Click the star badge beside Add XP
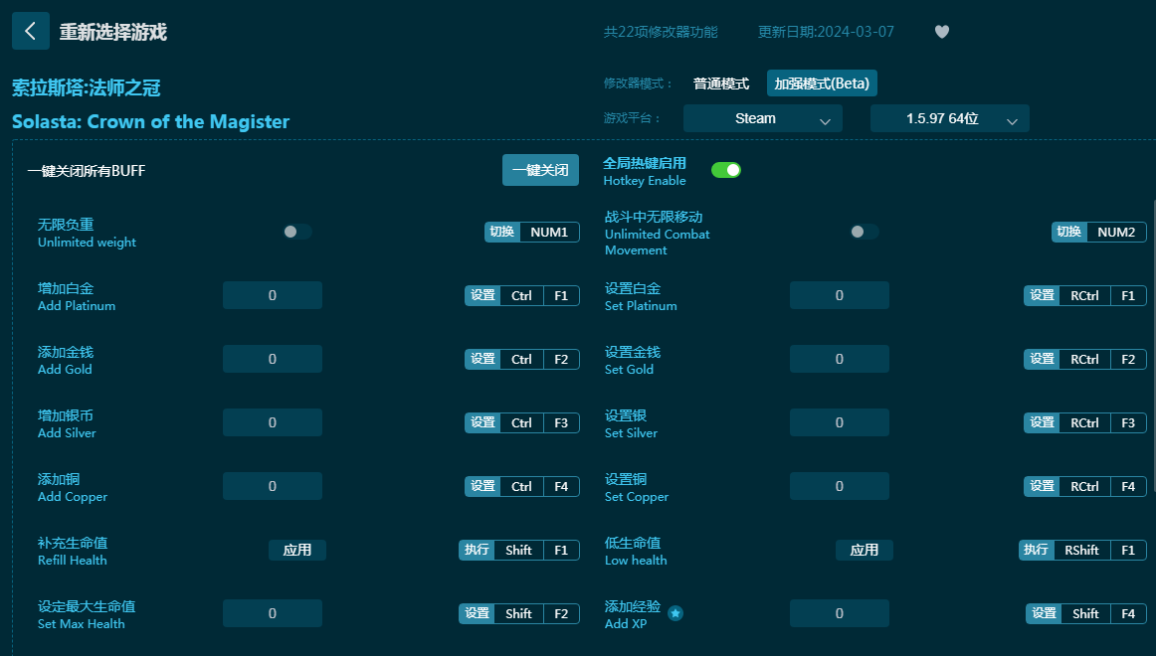This screenshot has width=1156, height=656. click(x=675, y=613)
